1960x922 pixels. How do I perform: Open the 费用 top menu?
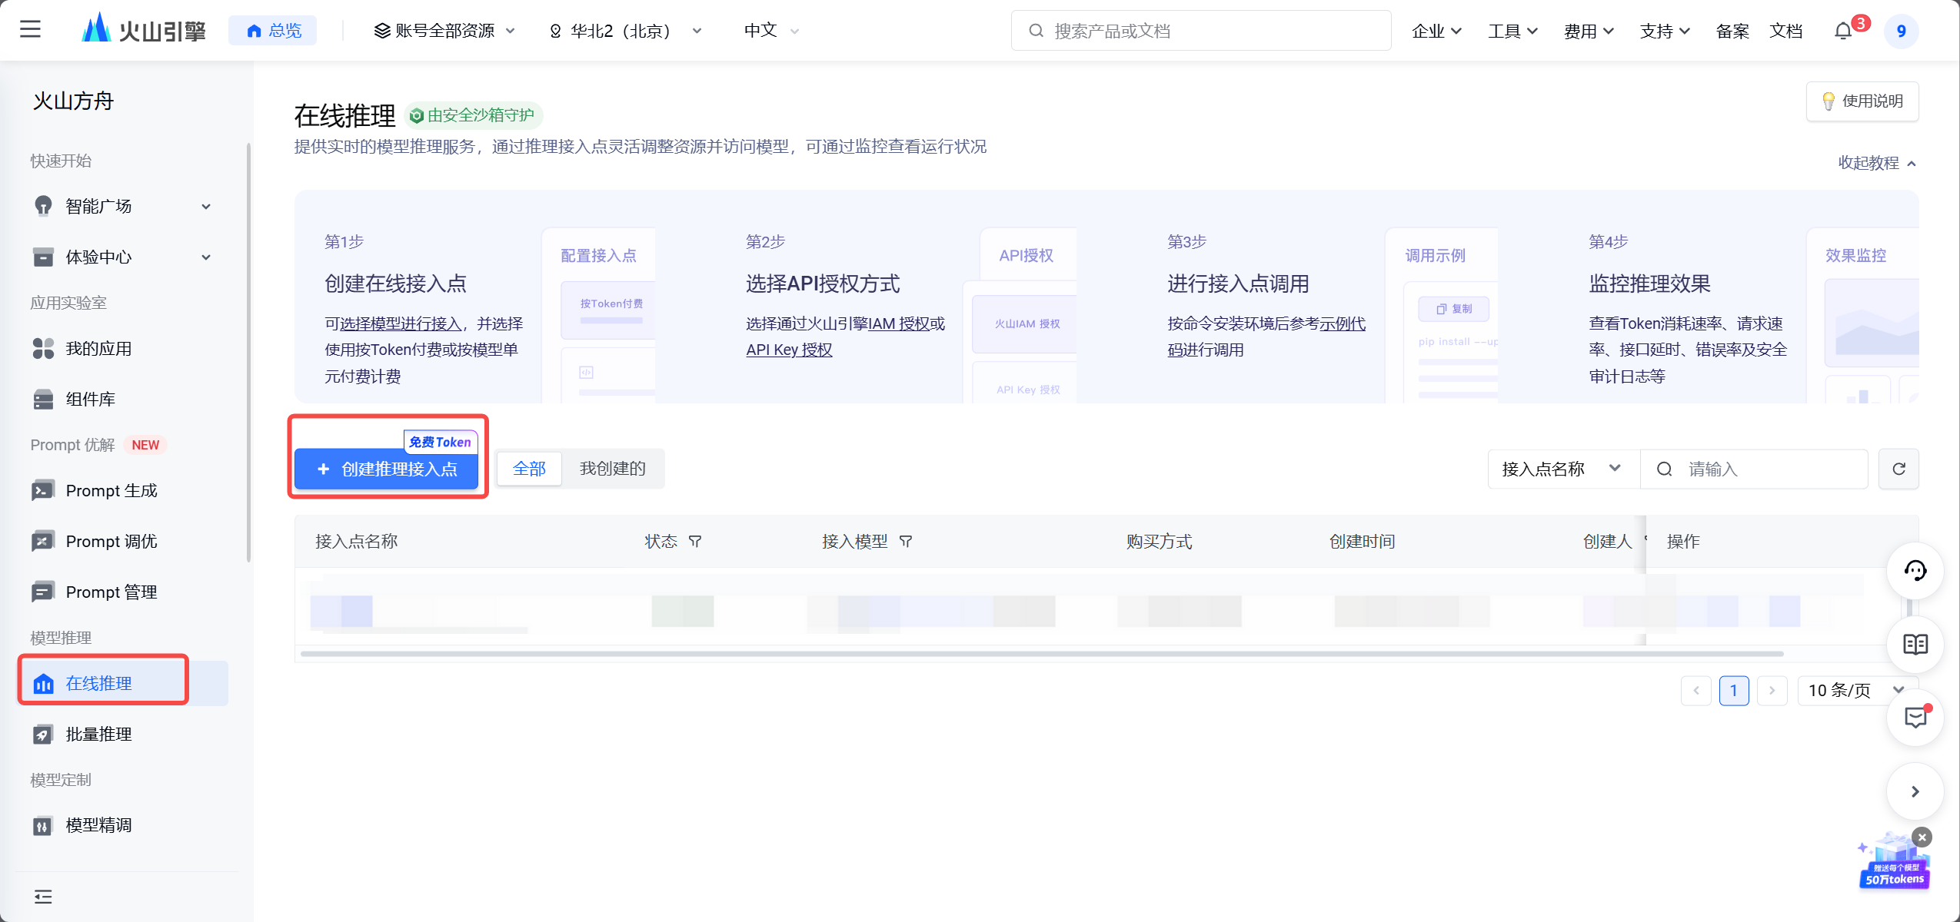1588,31
